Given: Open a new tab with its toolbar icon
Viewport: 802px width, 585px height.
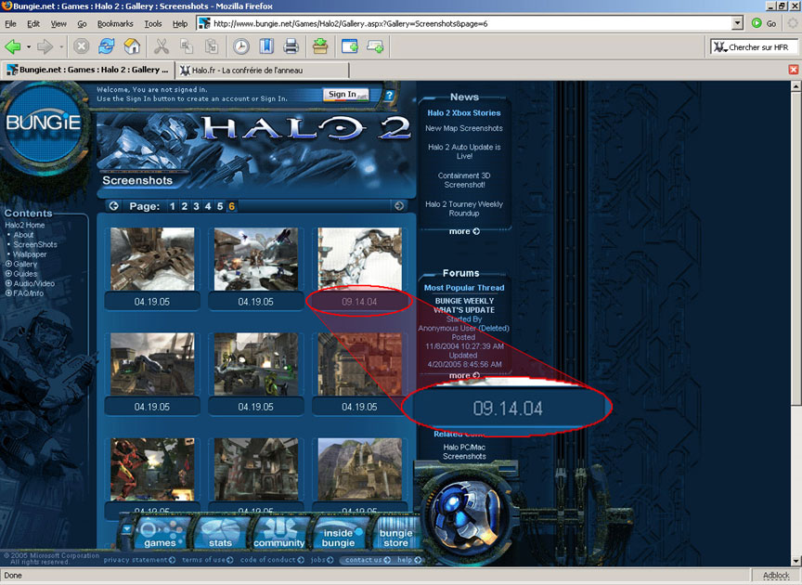Looking at the screenshot, I should point(375,46).
